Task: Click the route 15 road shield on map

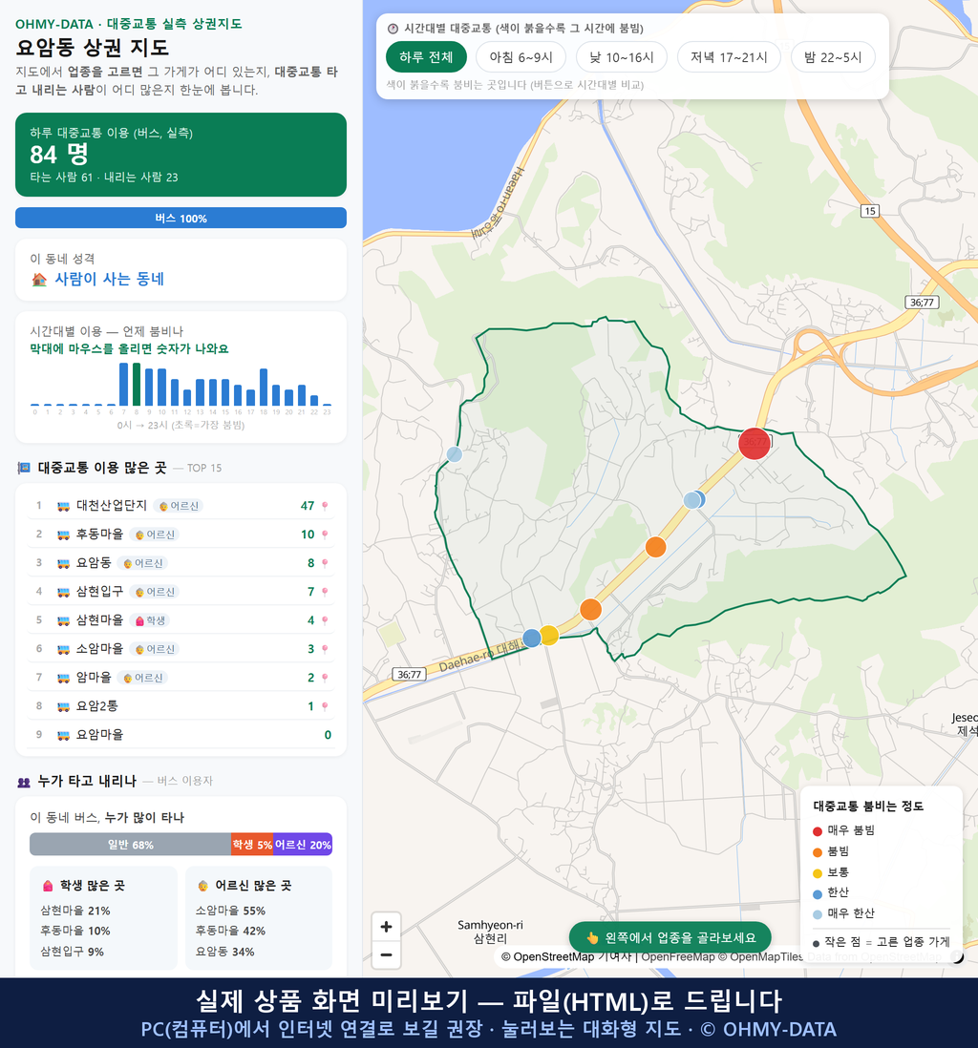Action: [x=870, y=211]
